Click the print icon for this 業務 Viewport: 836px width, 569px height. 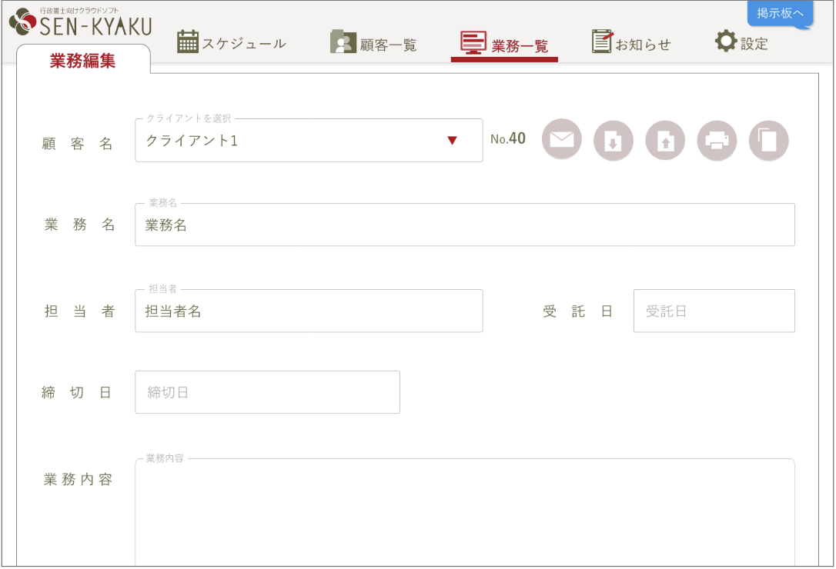tap(717, 140)
